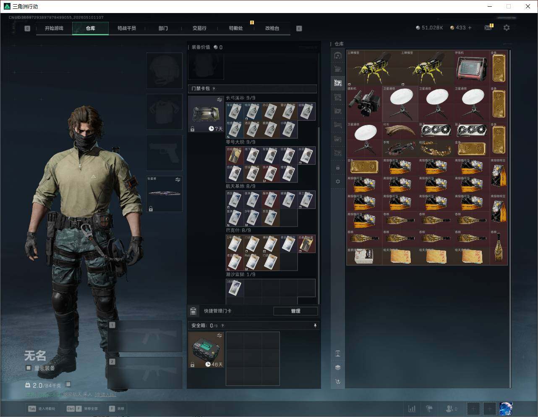538x417 pixels.
Task: Toggle the 显示装备 checkbox
Action: click(x=29, y=368)
